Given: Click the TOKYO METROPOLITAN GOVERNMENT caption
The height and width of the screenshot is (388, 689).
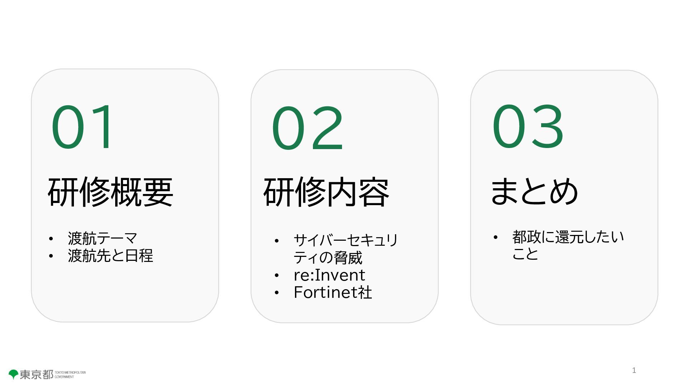Looking at the screenshot, I should (x=70, y=375).
